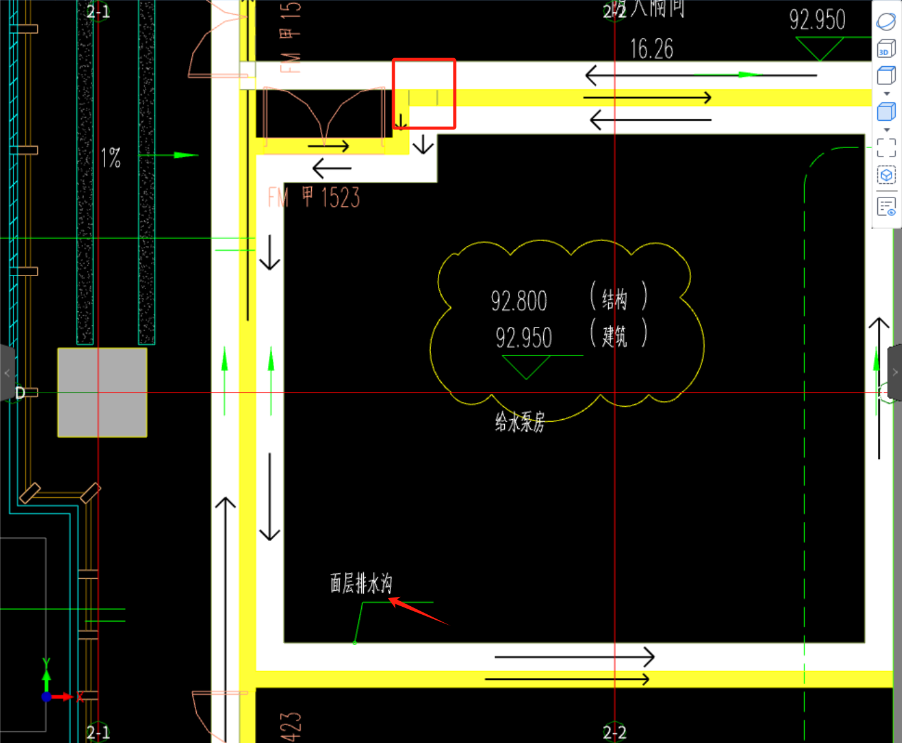Click the D axis label
The image size is (902, 743).
[x=20, y=393]
